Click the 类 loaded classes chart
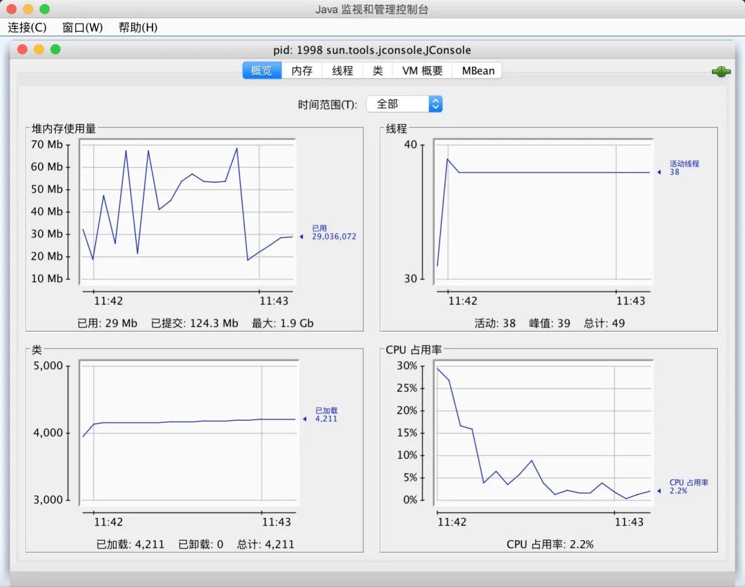 pyautogui.click(x=189, y=432)
